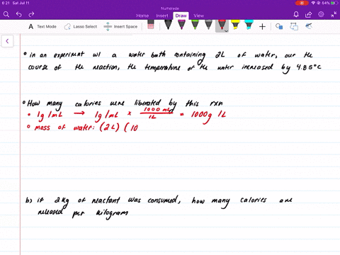Tap the Numerade notebook title

coord(170,8)
